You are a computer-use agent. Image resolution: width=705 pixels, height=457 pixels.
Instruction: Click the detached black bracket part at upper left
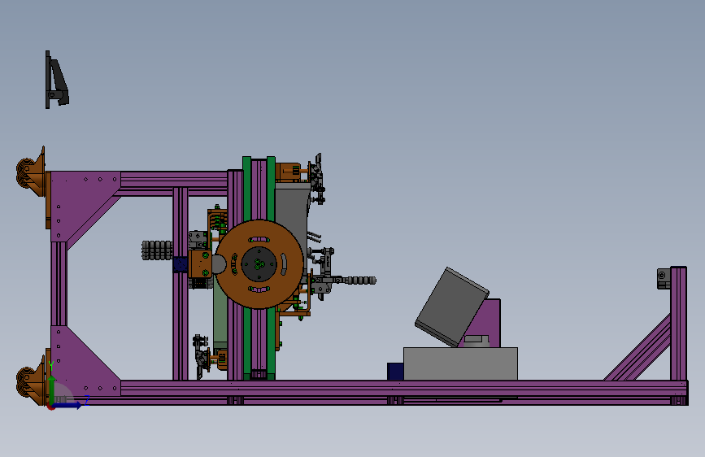click(x=57, y=80)
